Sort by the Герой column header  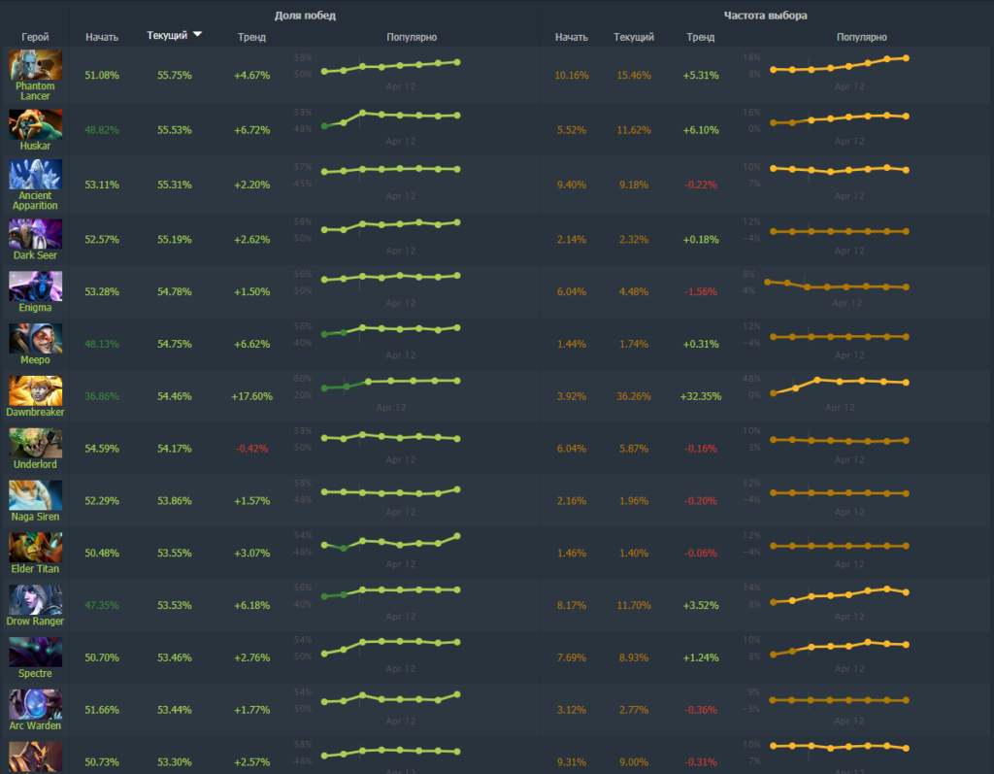pyautogui.click(x=35, y=37)
